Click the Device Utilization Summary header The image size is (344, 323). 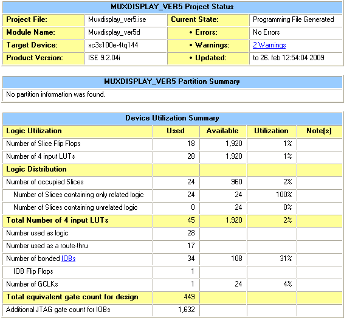[172, 118]
